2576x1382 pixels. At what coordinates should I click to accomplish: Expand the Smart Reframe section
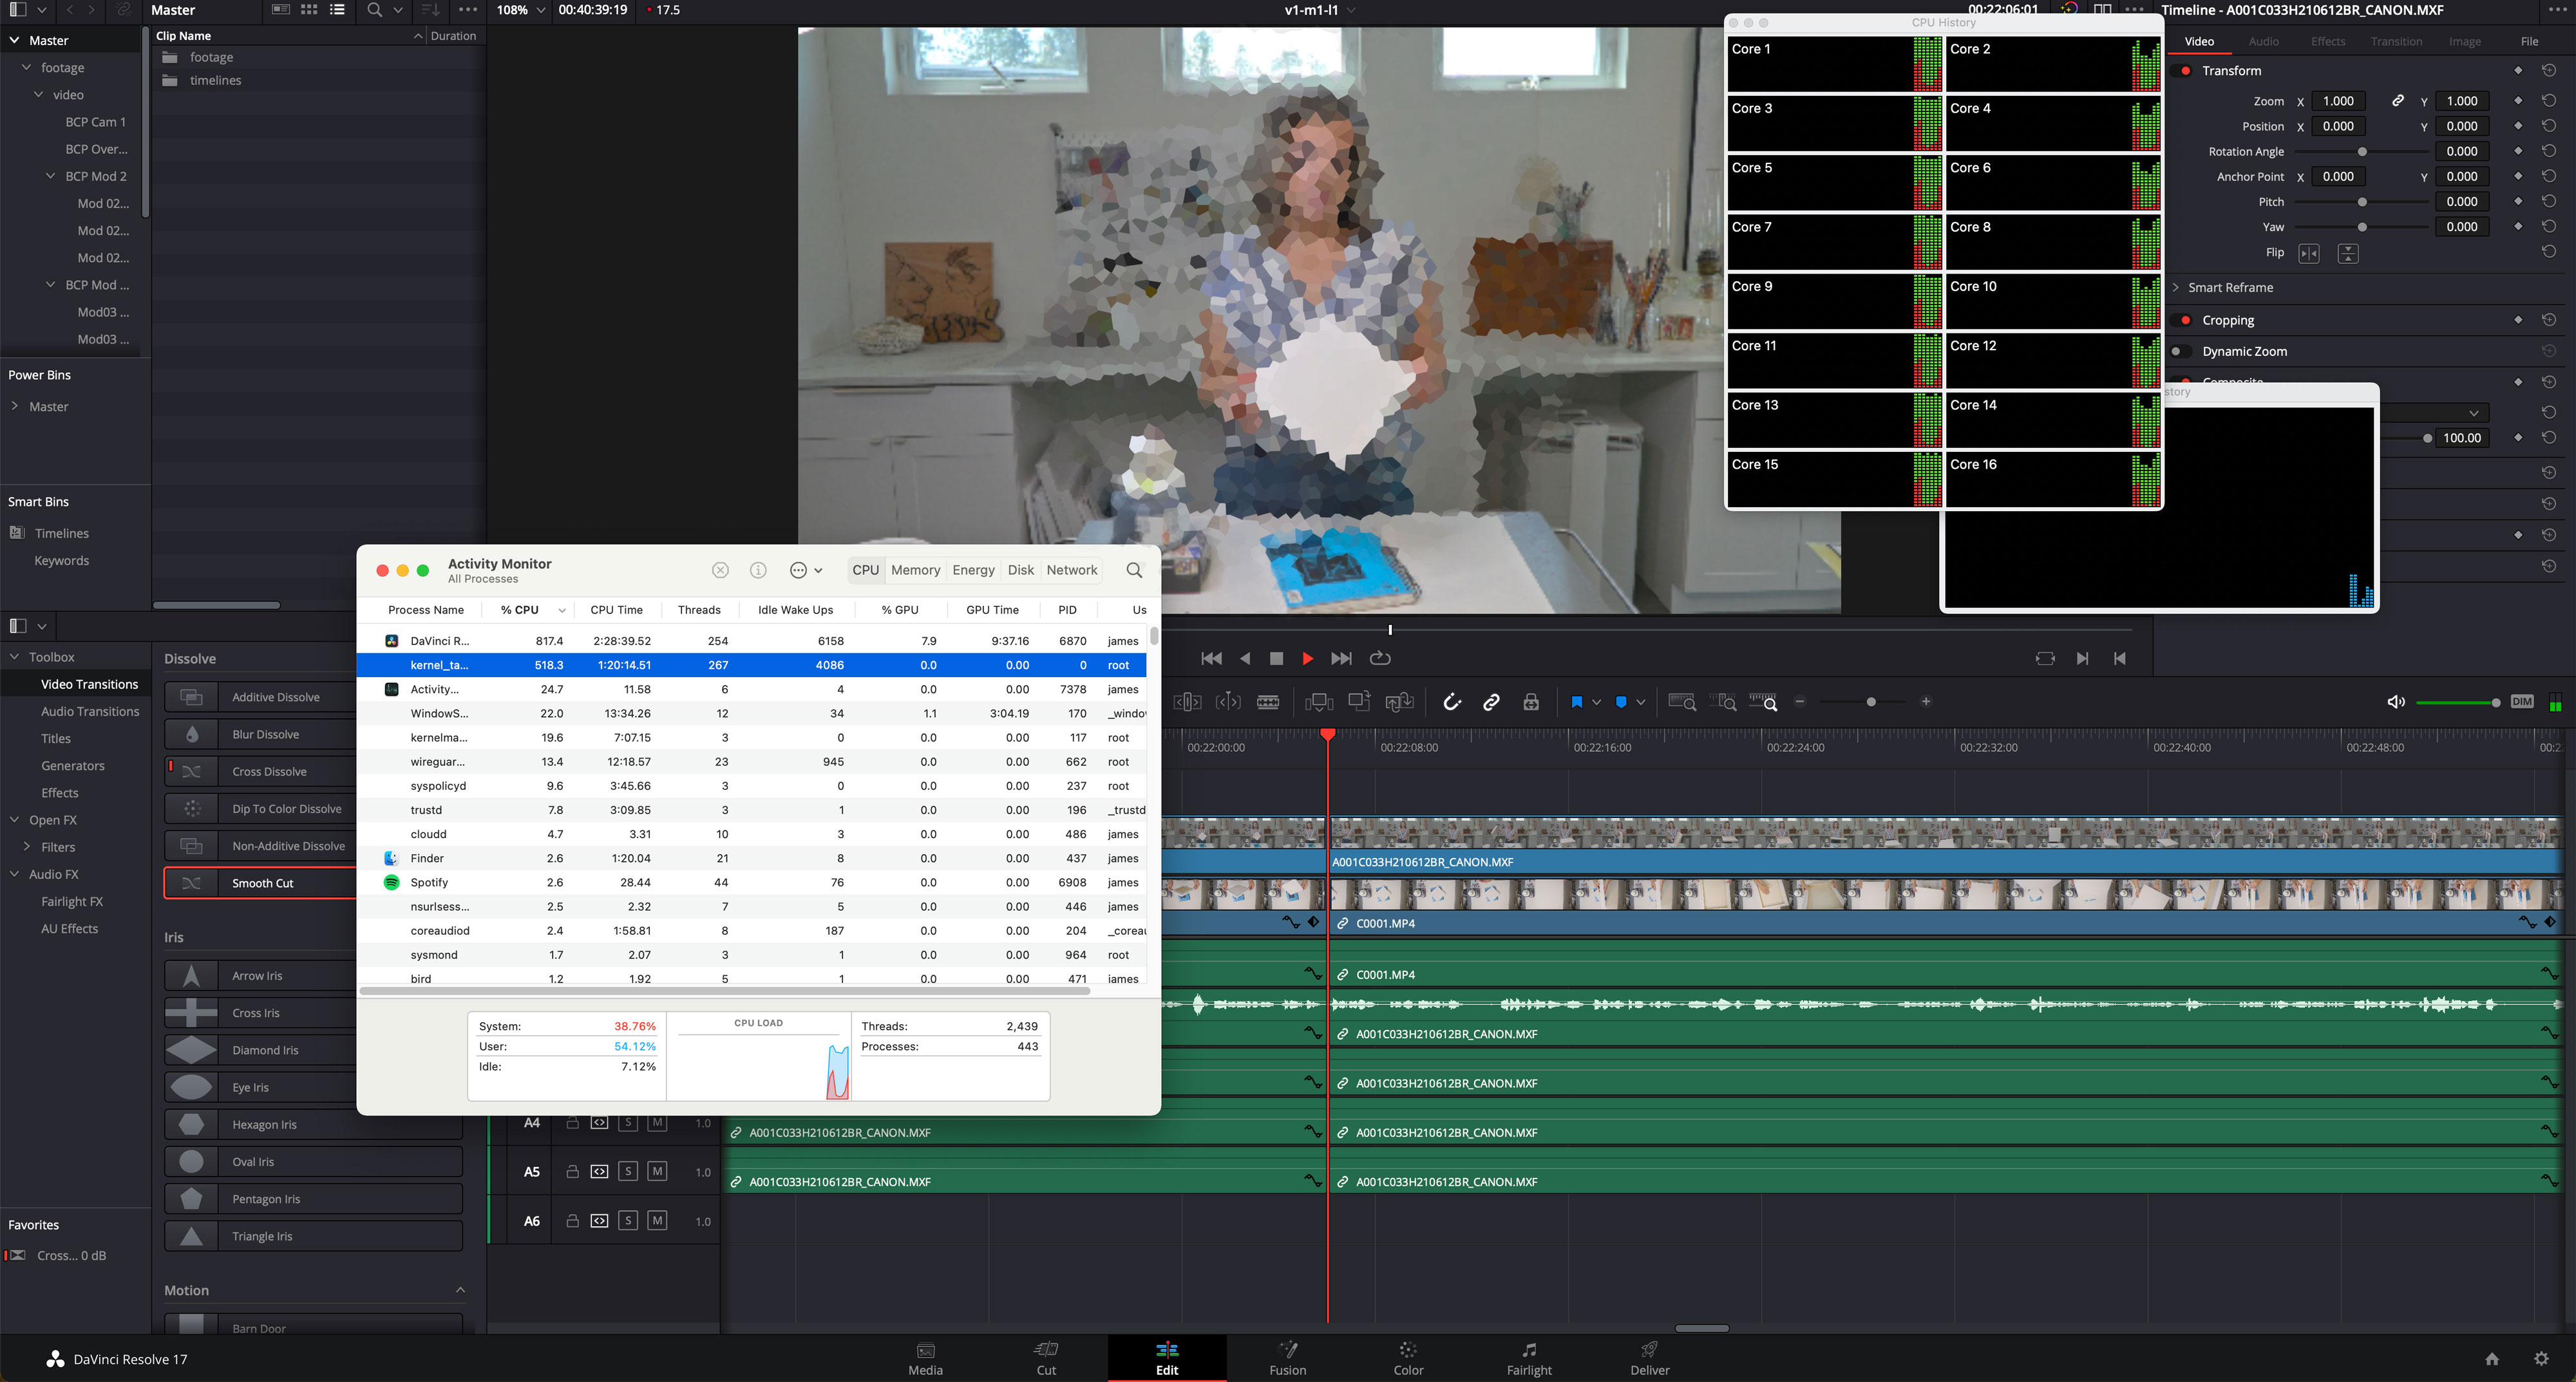pyautogui.click(x=2175, y=287)
